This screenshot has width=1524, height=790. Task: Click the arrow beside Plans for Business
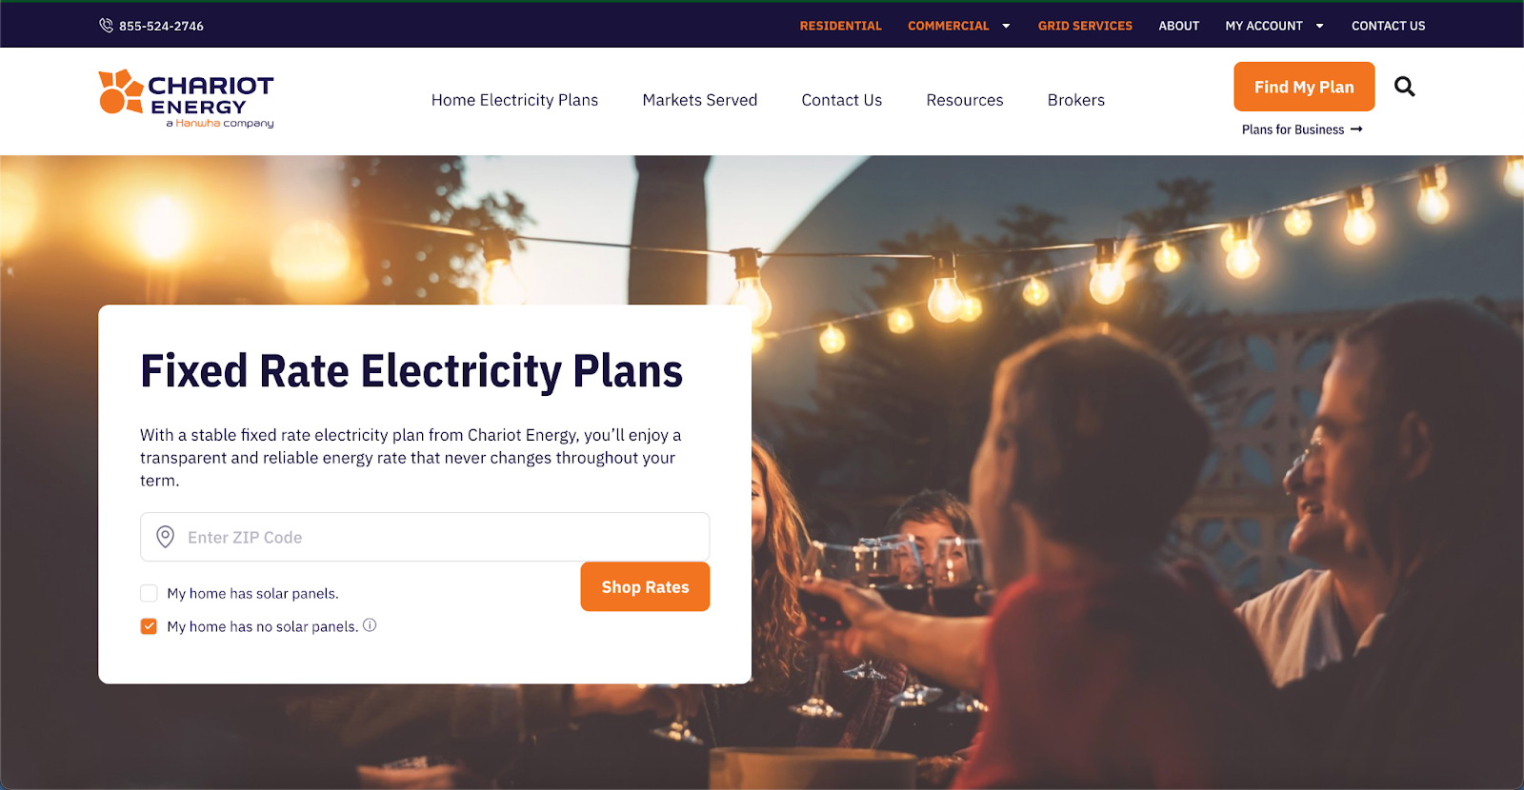tap(1356, 129)
